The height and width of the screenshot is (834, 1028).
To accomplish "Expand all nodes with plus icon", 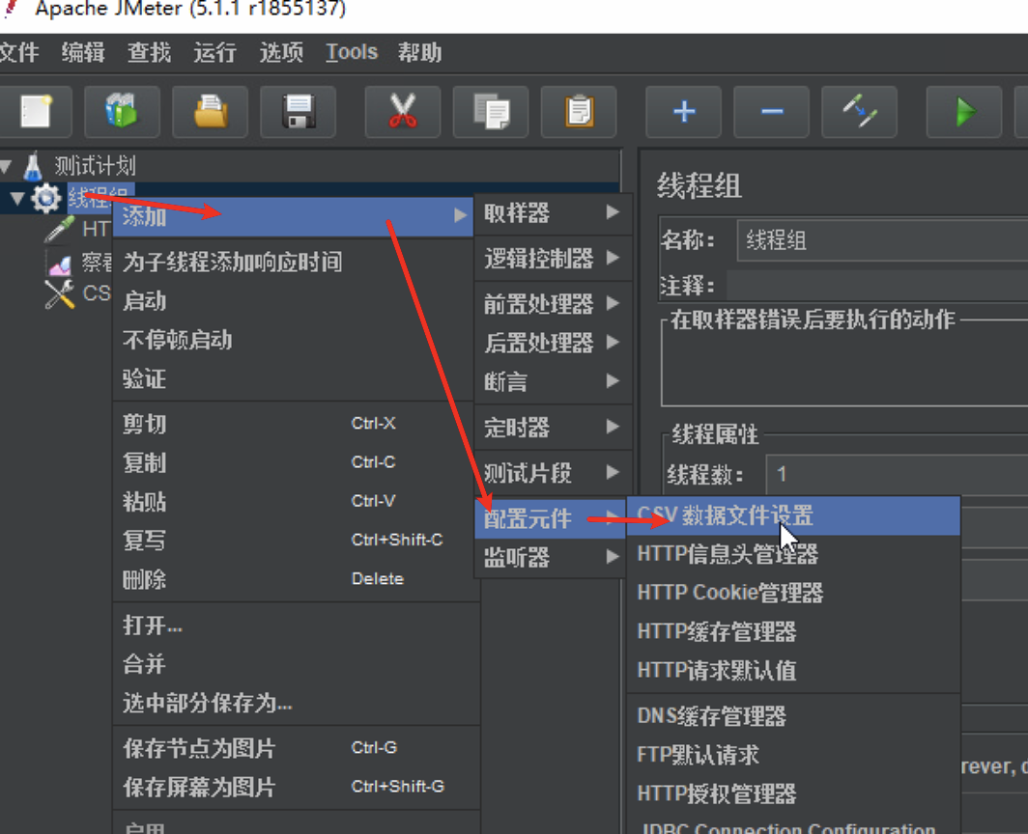I will [x=684, y=111].
